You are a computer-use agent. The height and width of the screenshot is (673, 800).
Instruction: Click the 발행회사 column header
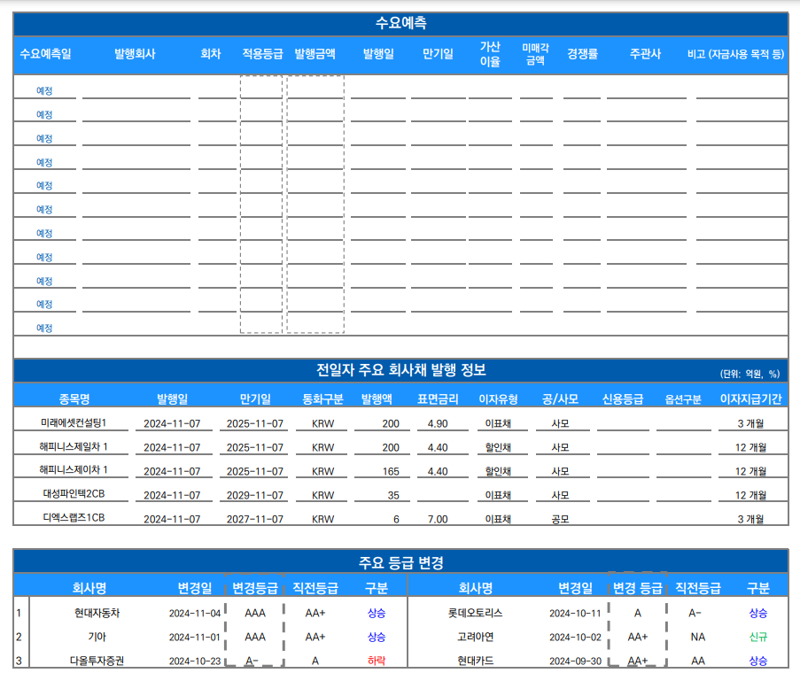pos(135,54)
